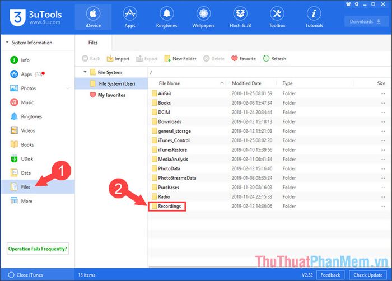392x281 pixels.
Task: Add to Favorite with heart button
Action: click(244, 59)
